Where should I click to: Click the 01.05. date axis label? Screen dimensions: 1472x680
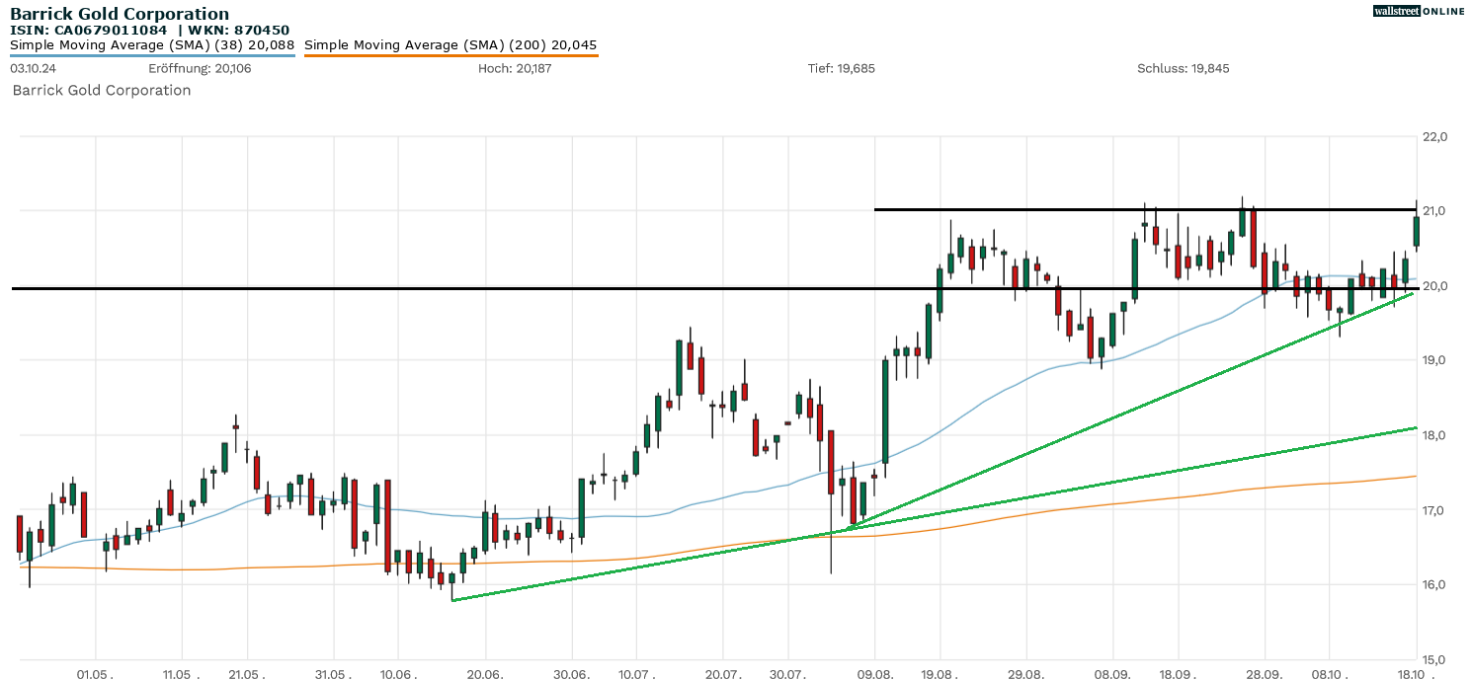pos(95,673)
